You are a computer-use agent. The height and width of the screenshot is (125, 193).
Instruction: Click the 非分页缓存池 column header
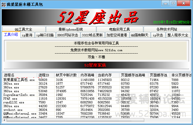click(x=181, y=75)
